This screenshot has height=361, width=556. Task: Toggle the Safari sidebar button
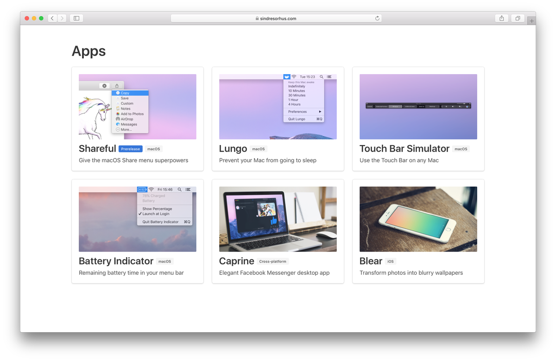tap(76, 18)
